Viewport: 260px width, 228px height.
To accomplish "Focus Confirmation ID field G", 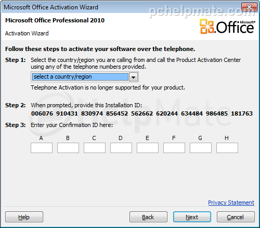I will tap(201, 148).
